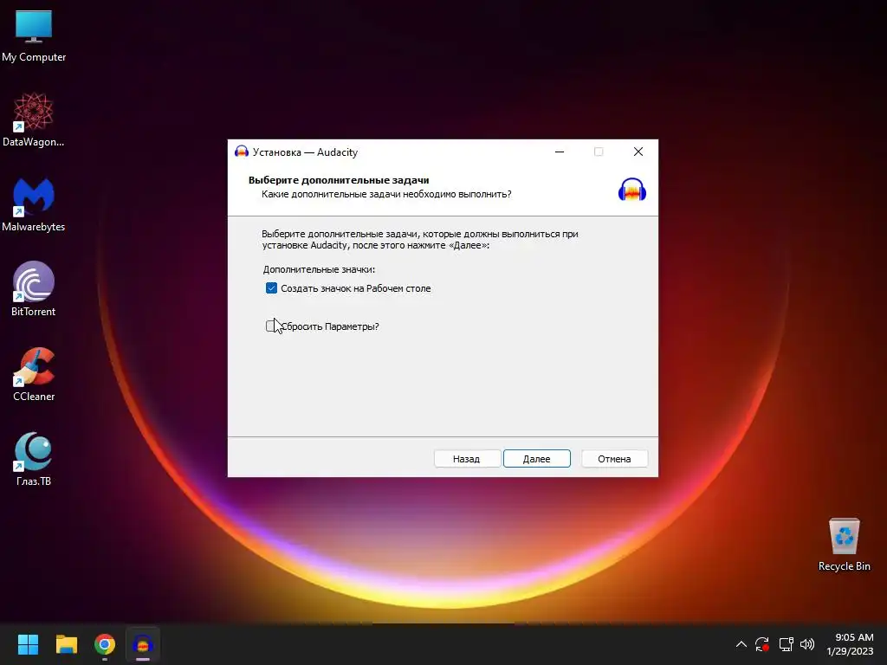887x665 pixels.
Task: Click the Далее button
Action: pos(536,459)
